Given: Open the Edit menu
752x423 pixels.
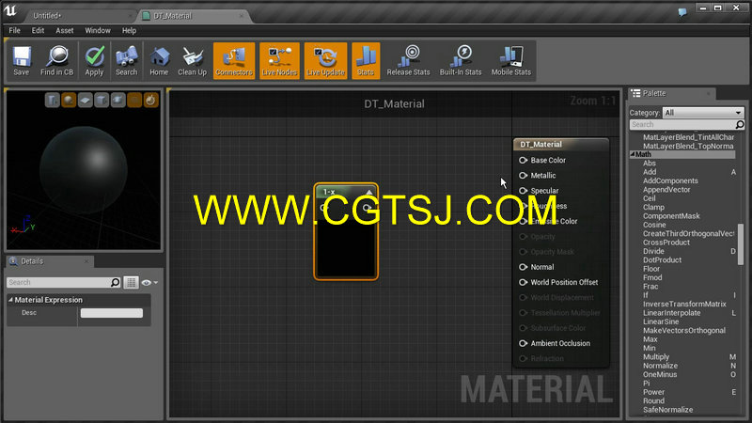Looking at the screenshot, I should click(38, 30).
